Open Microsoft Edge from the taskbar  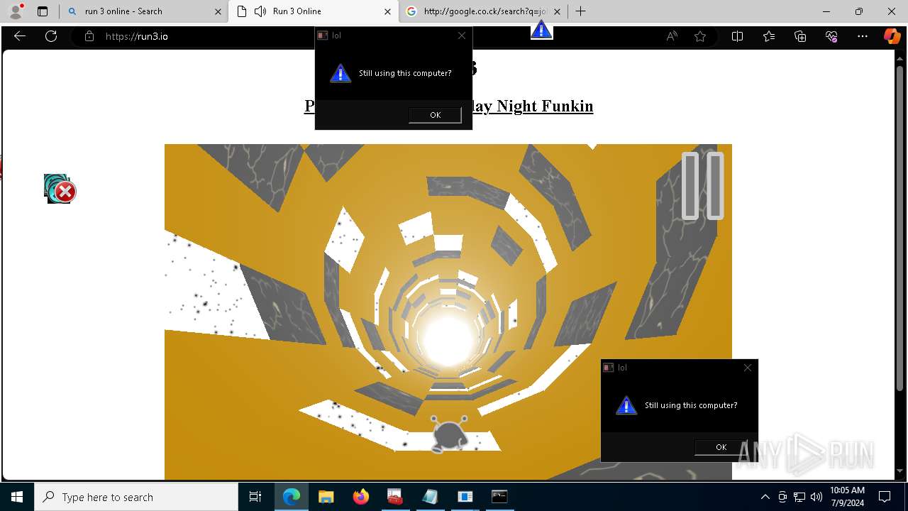(292, 497)
